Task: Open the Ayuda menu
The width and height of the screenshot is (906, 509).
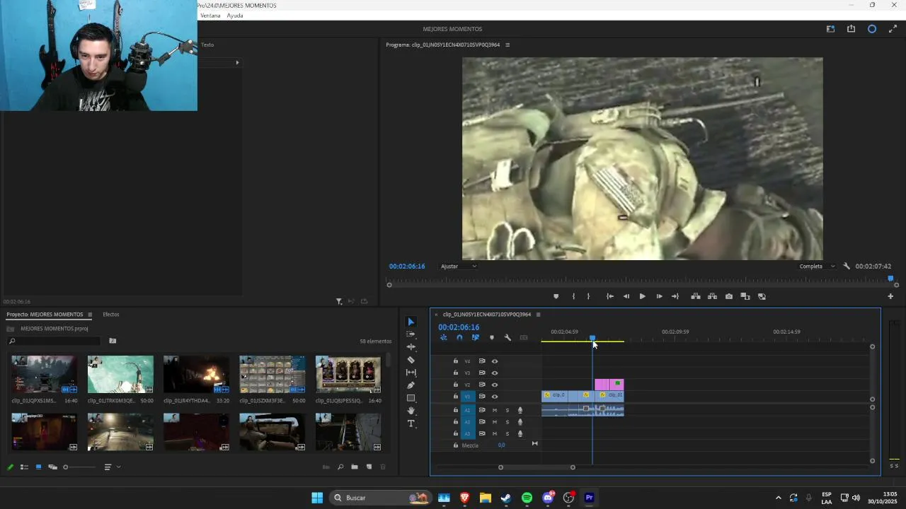Action: point(235,16)
